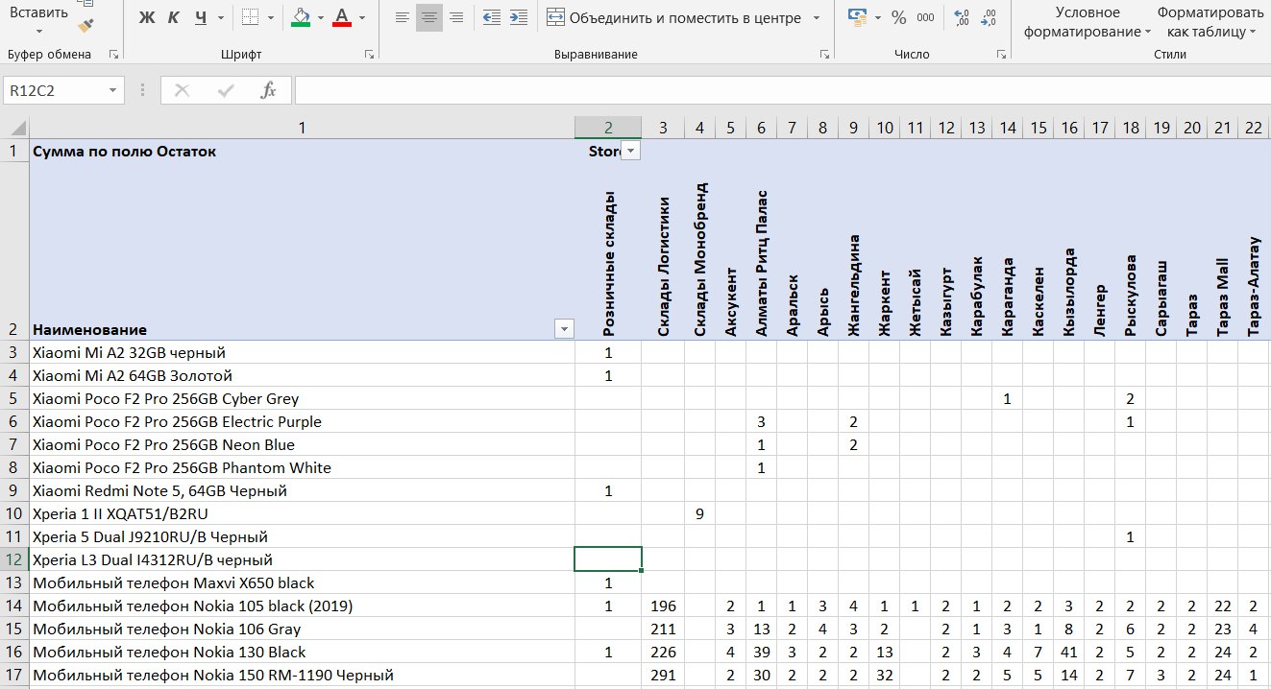Open Форматировать как таблицу menu
This screenshot has height=689, width=1271.
[1210, 22]
